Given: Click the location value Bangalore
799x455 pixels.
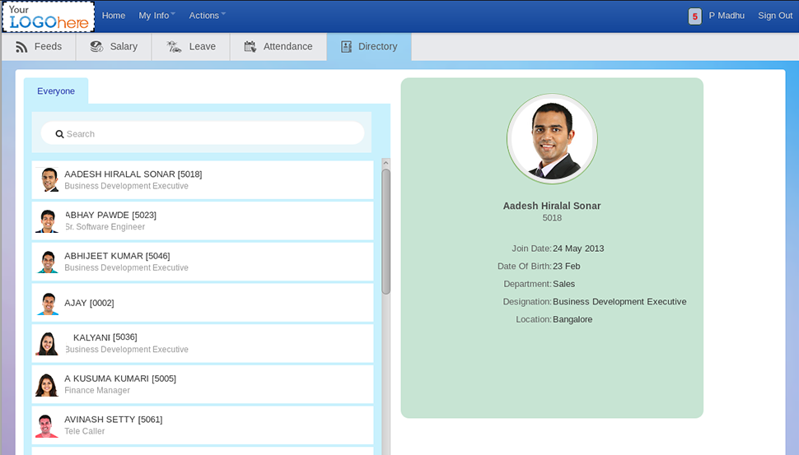Looking at the screenshot, I should 572,319.
